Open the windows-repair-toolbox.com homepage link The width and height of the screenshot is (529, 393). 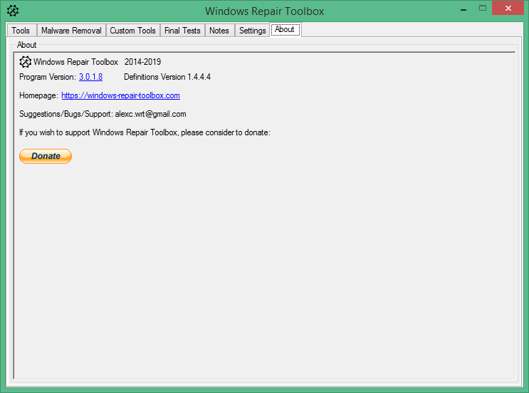120,95
